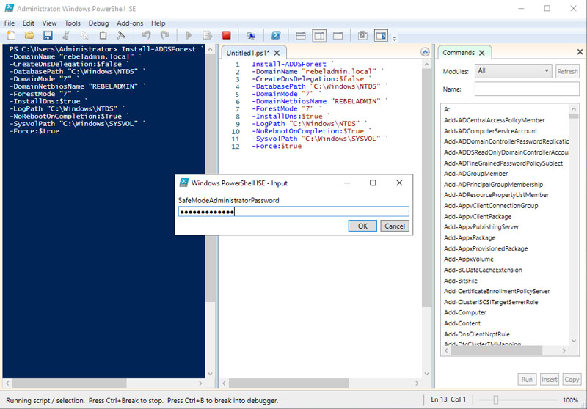
Task: Click the Copy button in Commands pane
Action: pyautogui.click(x=572, y=380)
